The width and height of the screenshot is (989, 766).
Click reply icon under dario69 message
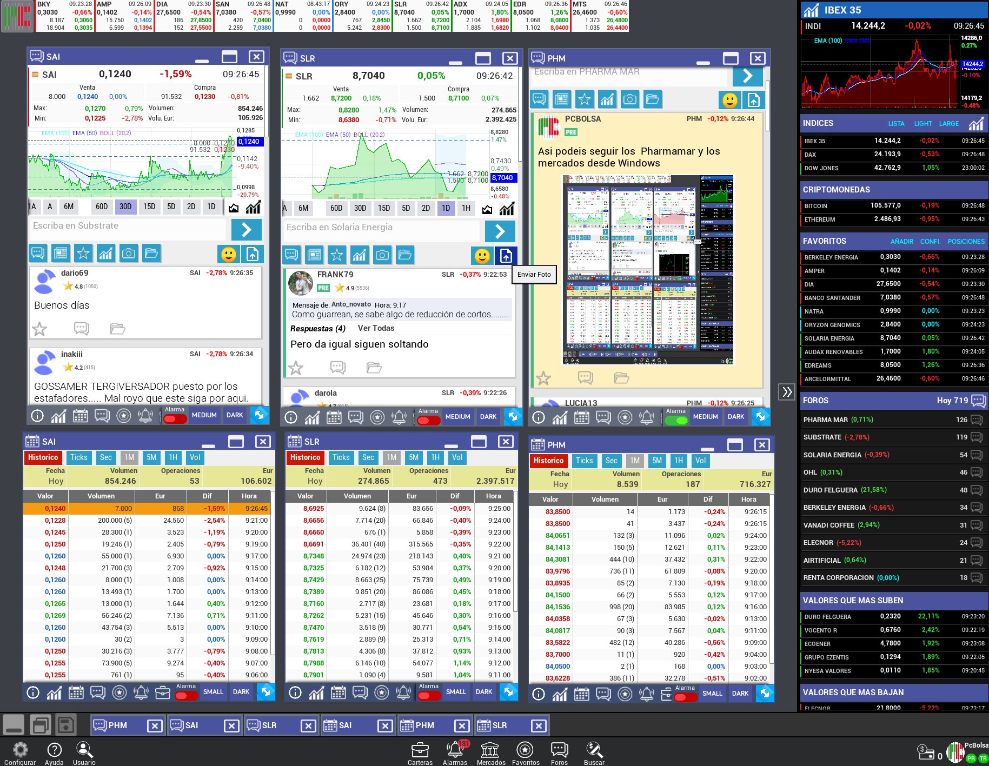click(x=82, y=328)
